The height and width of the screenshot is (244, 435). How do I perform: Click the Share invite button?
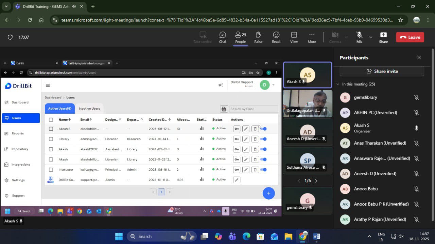point(382,71)
